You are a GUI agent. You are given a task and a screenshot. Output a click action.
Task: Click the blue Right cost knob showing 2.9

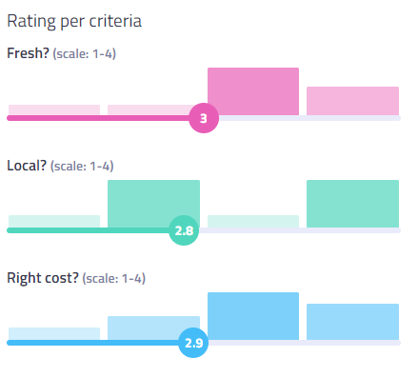[193, 343]
